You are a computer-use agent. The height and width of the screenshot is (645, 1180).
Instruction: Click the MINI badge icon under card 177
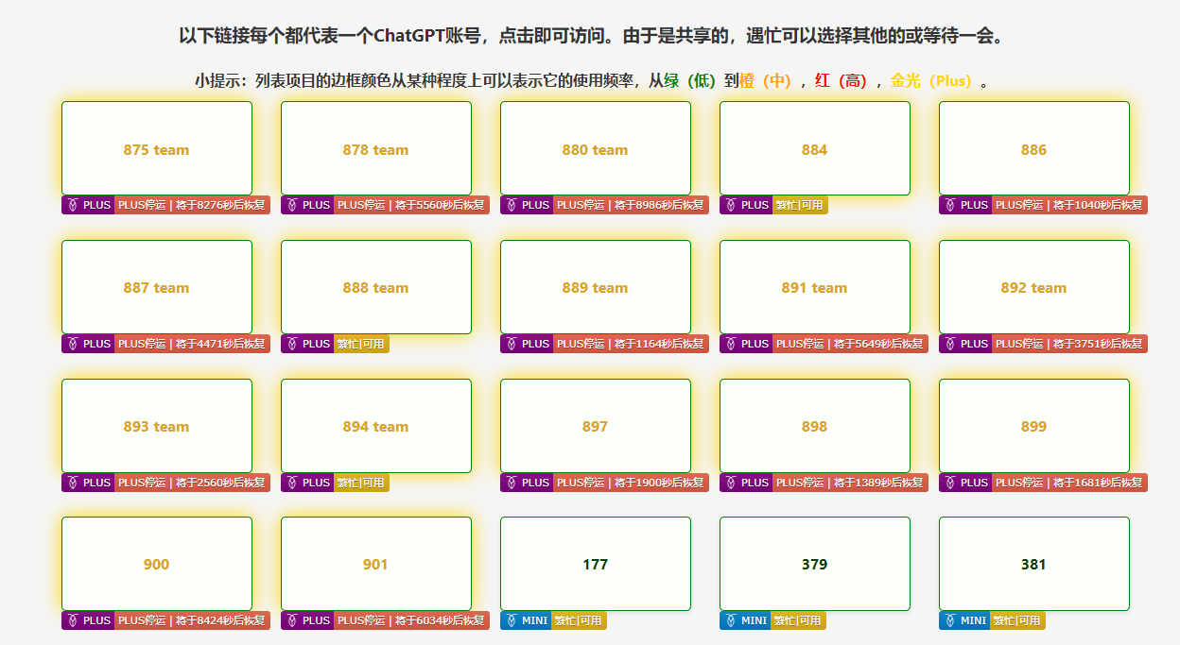[510, 620]
